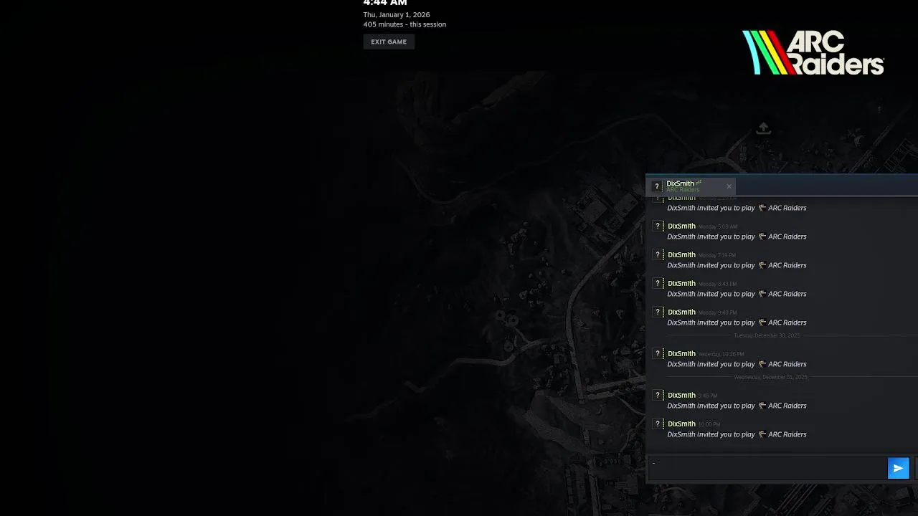Click the EXIT GAME button
This screenshot has width=918, height=516.
click(389, 42)
